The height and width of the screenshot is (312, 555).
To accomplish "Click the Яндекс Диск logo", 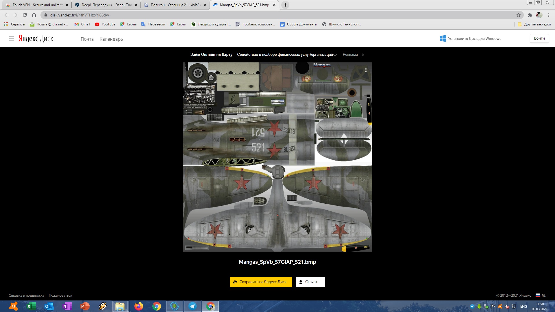I will pos(36,38).
